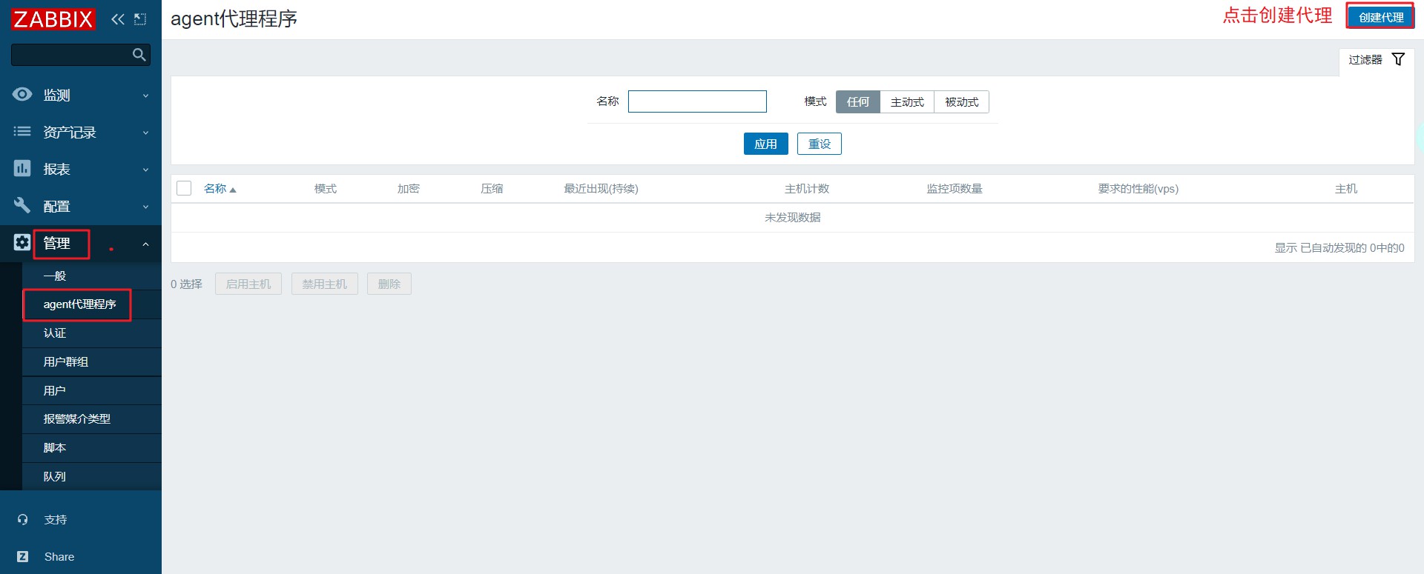Sort by 名称 column header
Image resolution: width=1424 pixels, height=574 pixels.
click(x=220, y=189)
